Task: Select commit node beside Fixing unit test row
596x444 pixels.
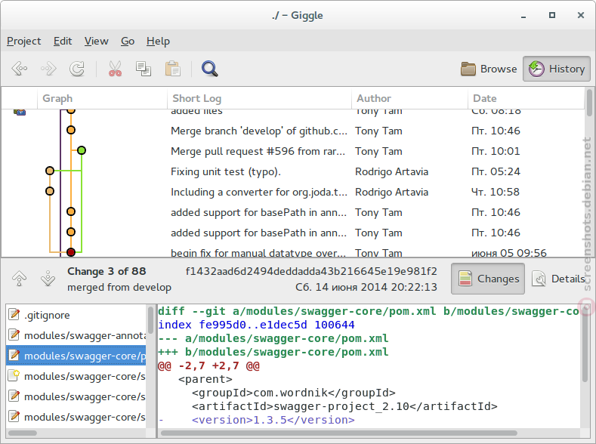Action: tap(49, 171)
